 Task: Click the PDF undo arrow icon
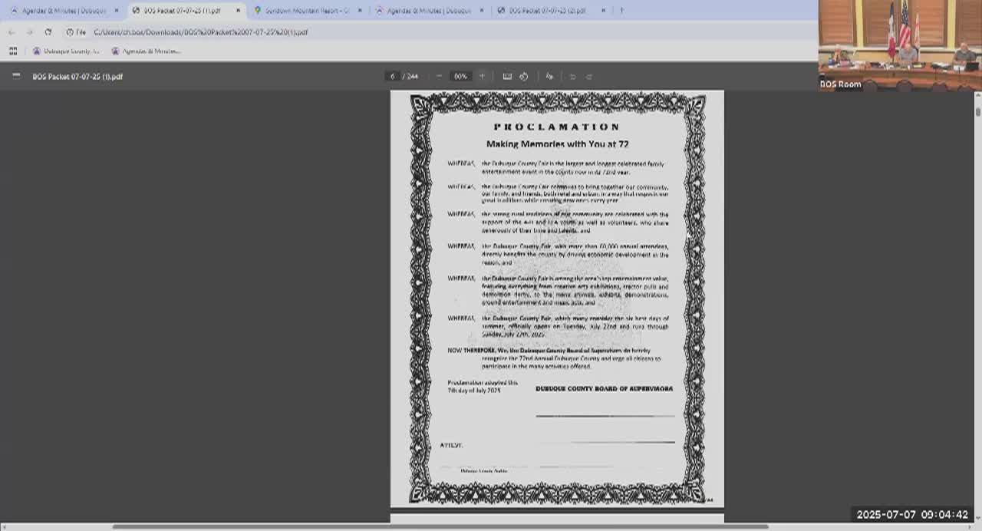tap(572, 76)
